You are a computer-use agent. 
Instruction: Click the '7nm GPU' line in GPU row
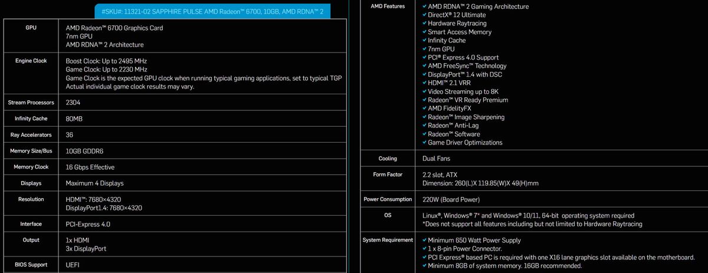[x=78, y=36]
